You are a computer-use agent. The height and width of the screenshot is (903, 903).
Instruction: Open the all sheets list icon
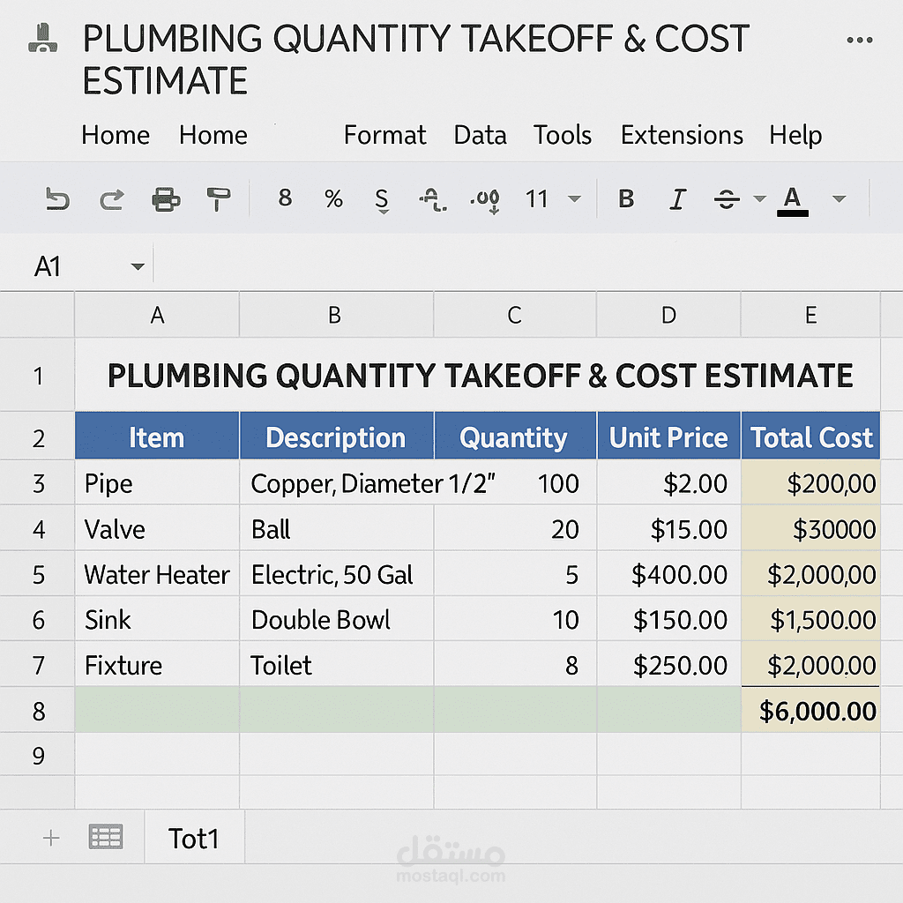[106, 838]
